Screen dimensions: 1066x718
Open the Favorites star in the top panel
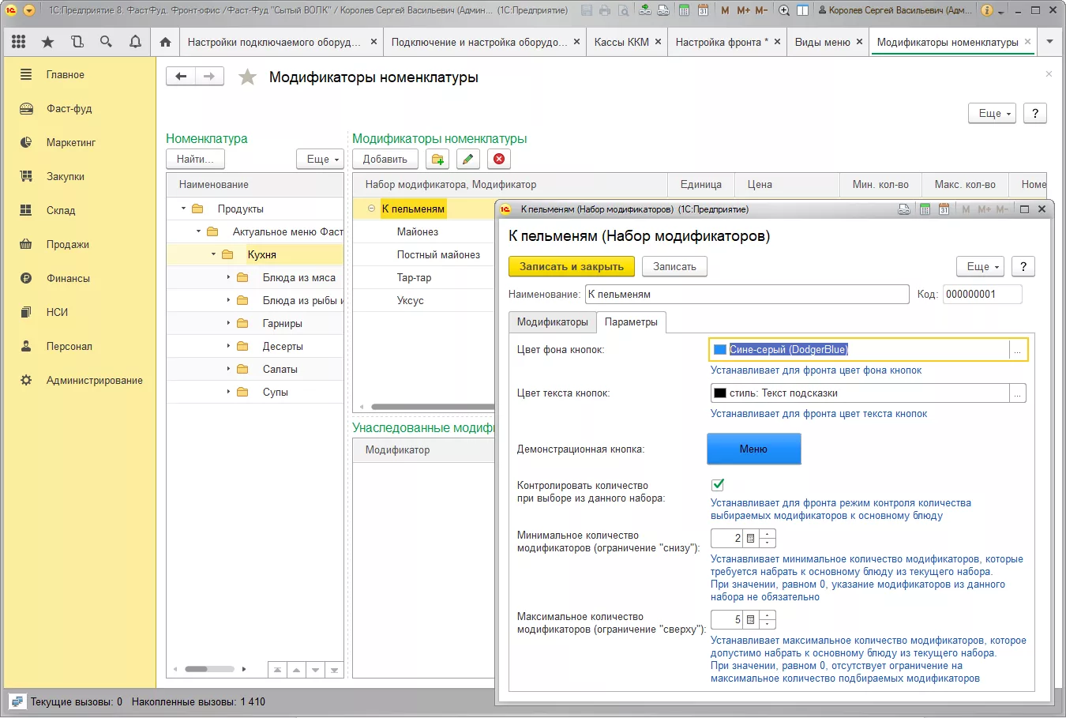(48, 42)
